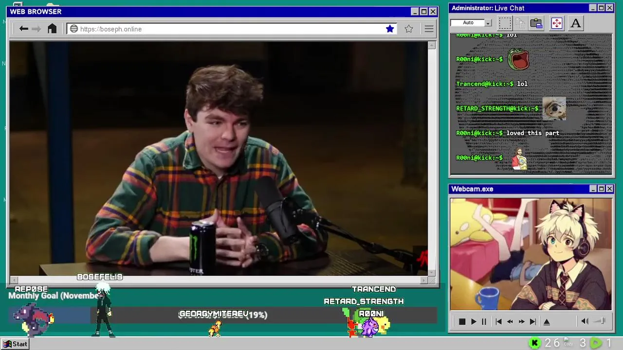Click the outlined favorites star icon
Screen dimensions: 623x350
point(409,29)
